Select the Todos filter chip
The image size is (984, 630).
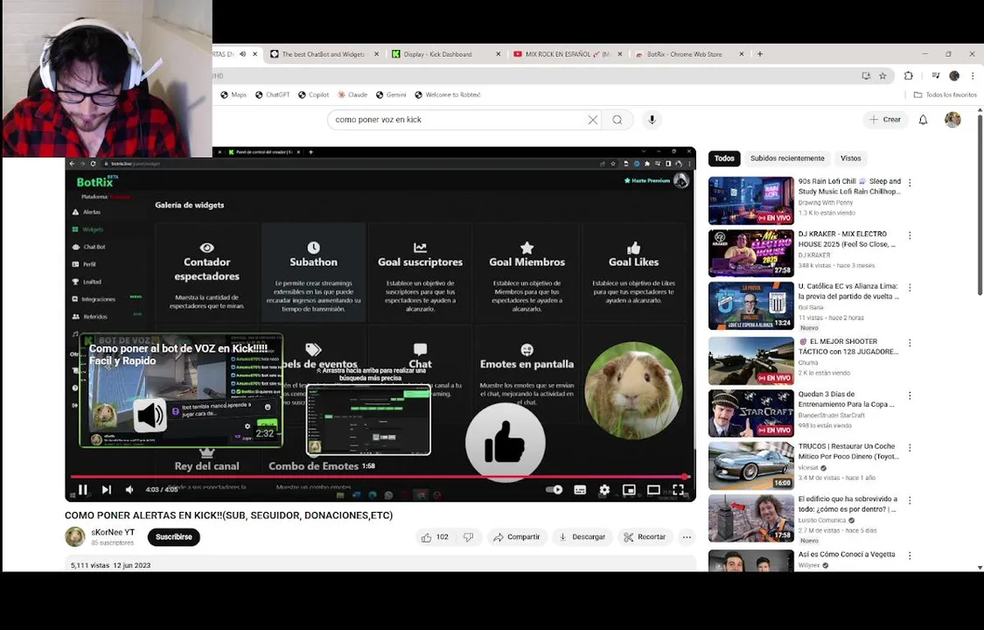coord(724,158)
